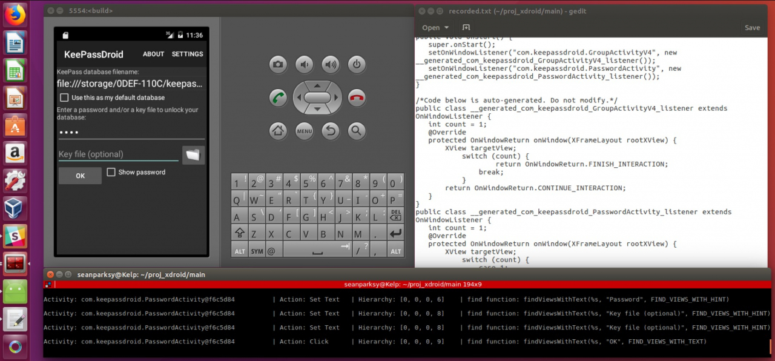Click the shift arrow key on emulator keyboard
775x361 pixels.
coord(240,233)
